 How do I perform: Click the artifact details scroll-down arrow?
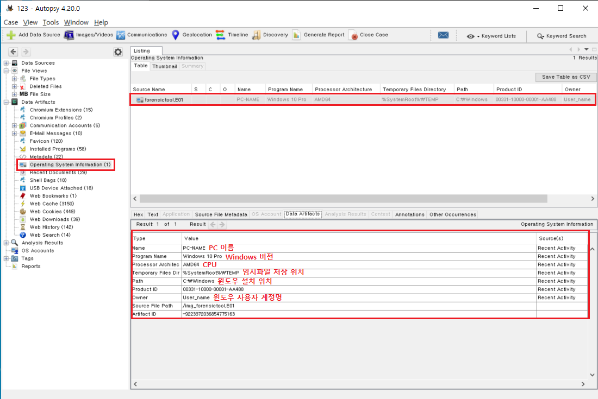[x=592, y=375]
